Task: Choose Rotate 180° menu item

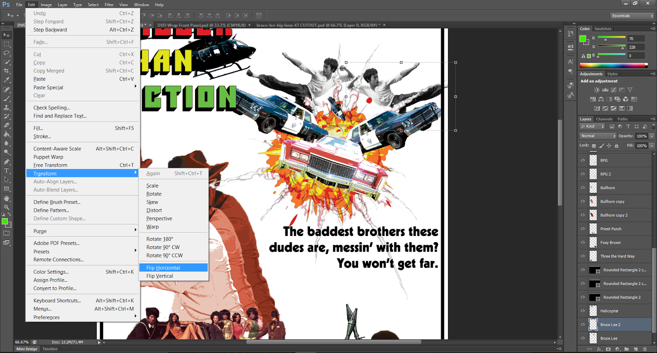Action: [174, 239]
